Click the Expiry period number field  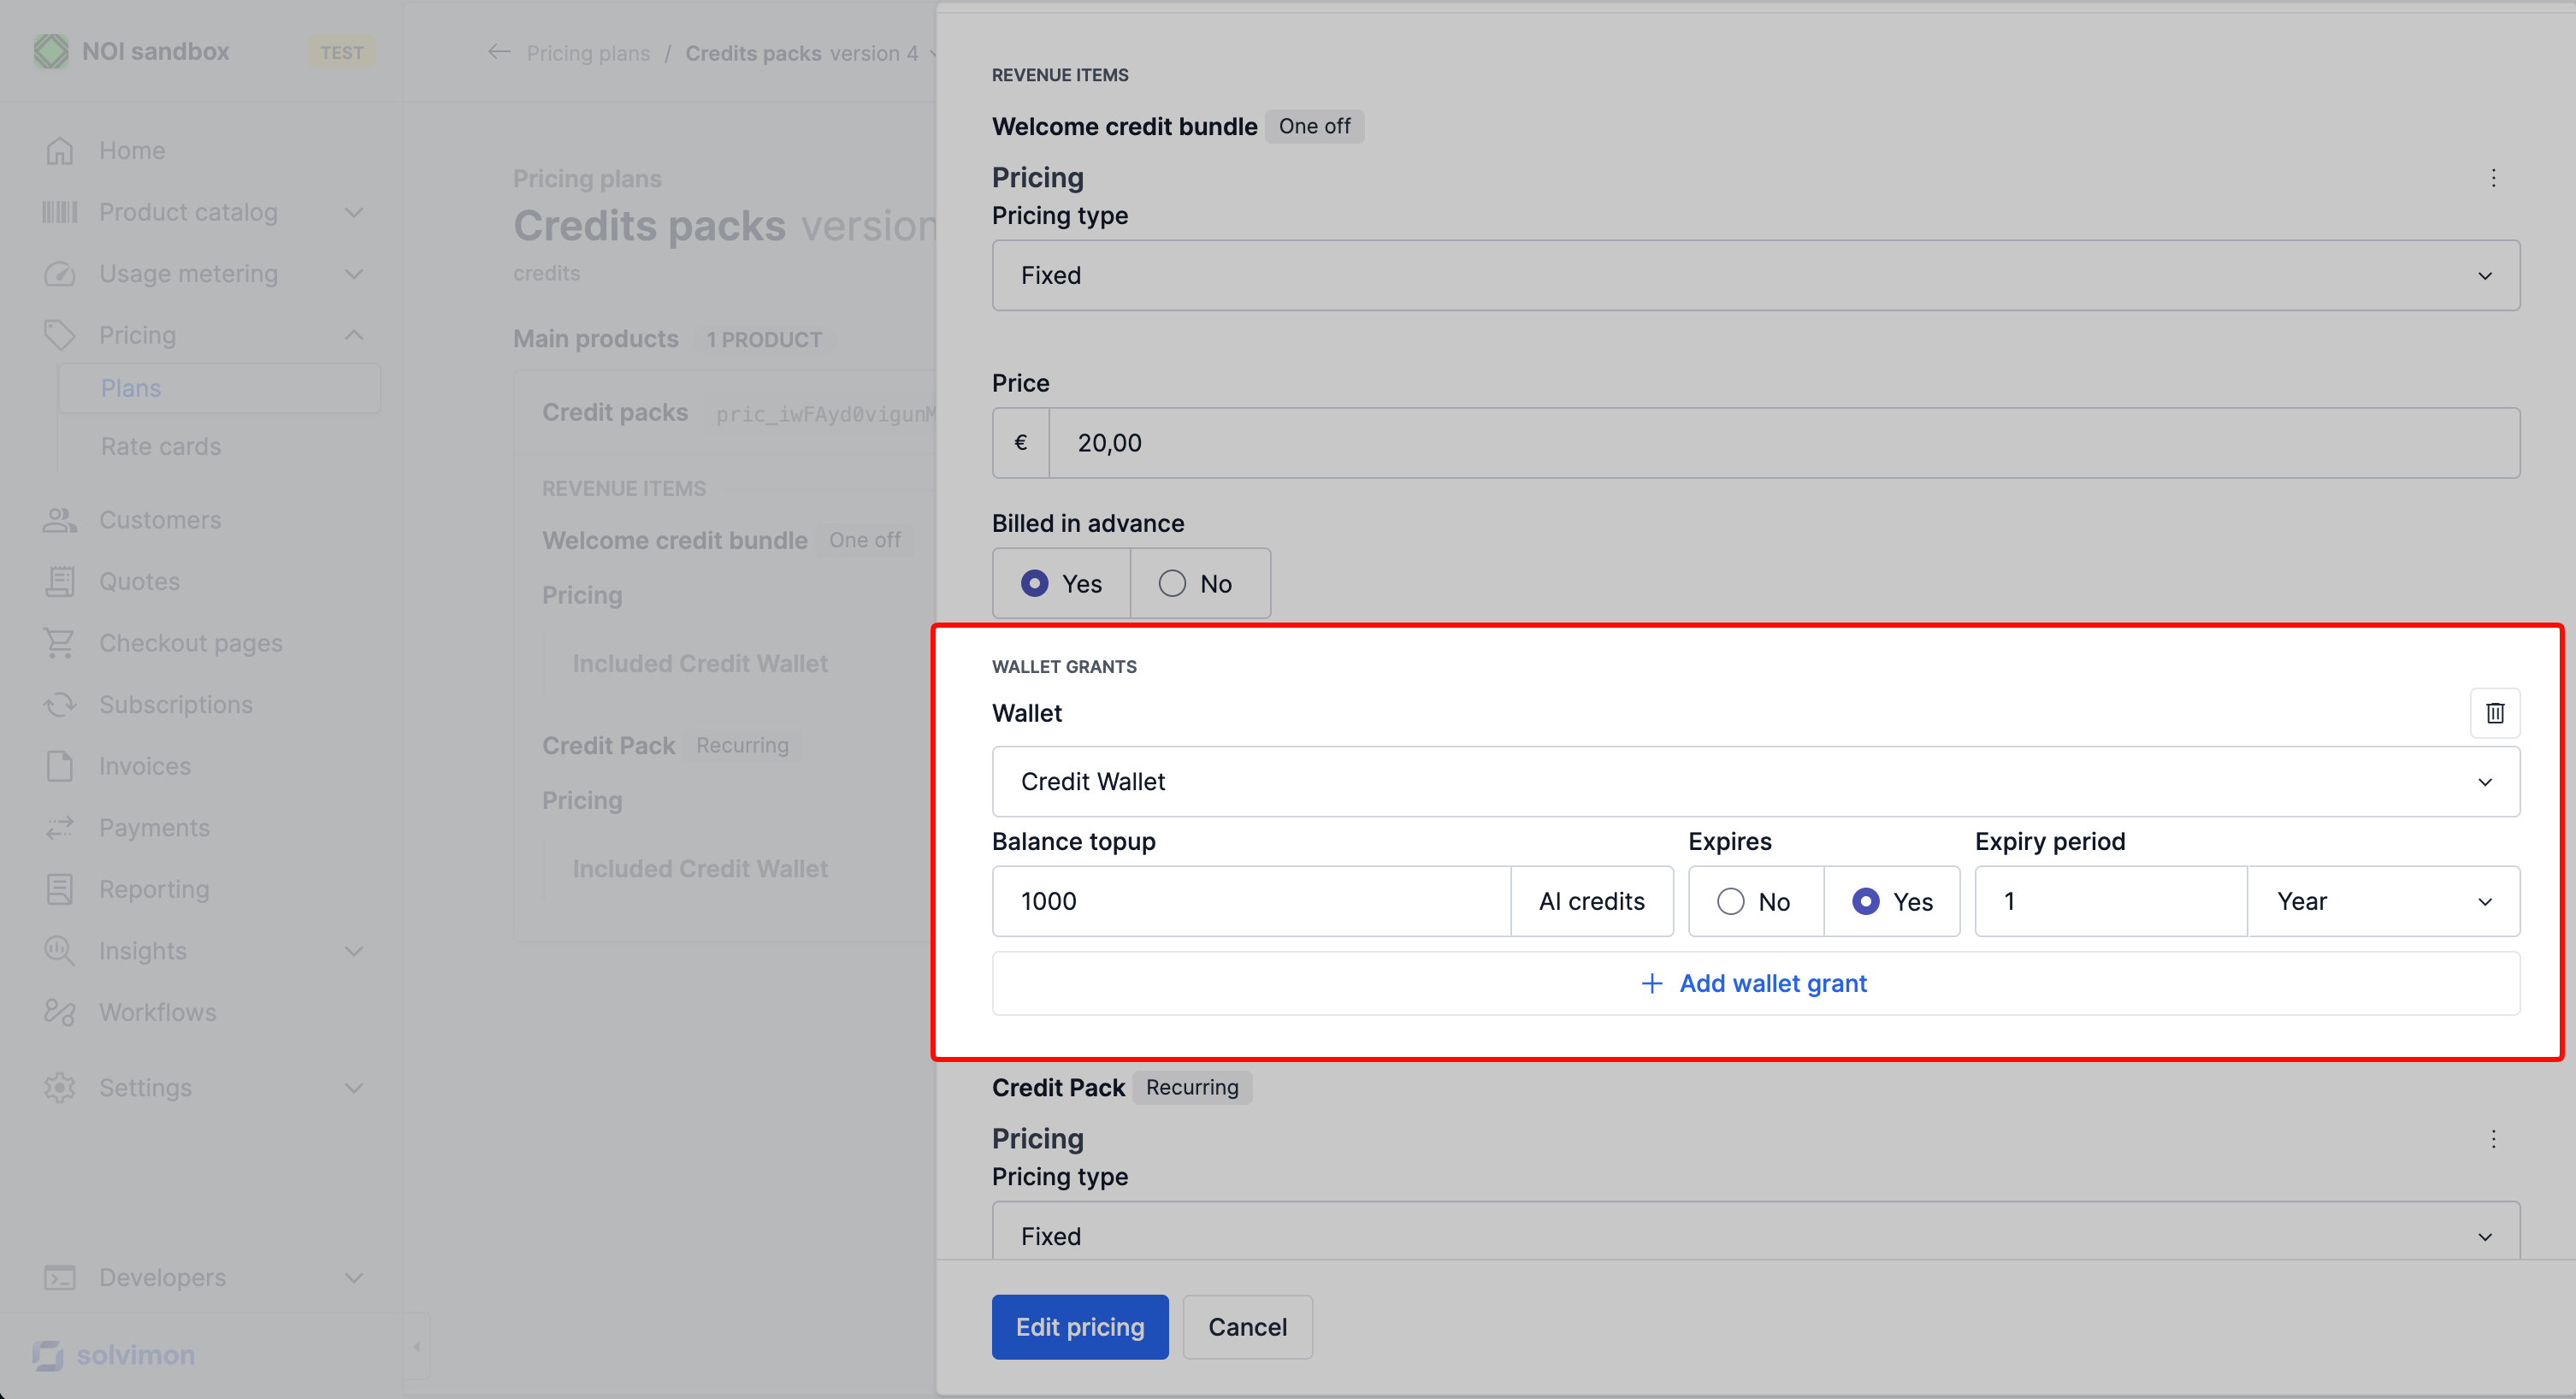click(2111, 901)
